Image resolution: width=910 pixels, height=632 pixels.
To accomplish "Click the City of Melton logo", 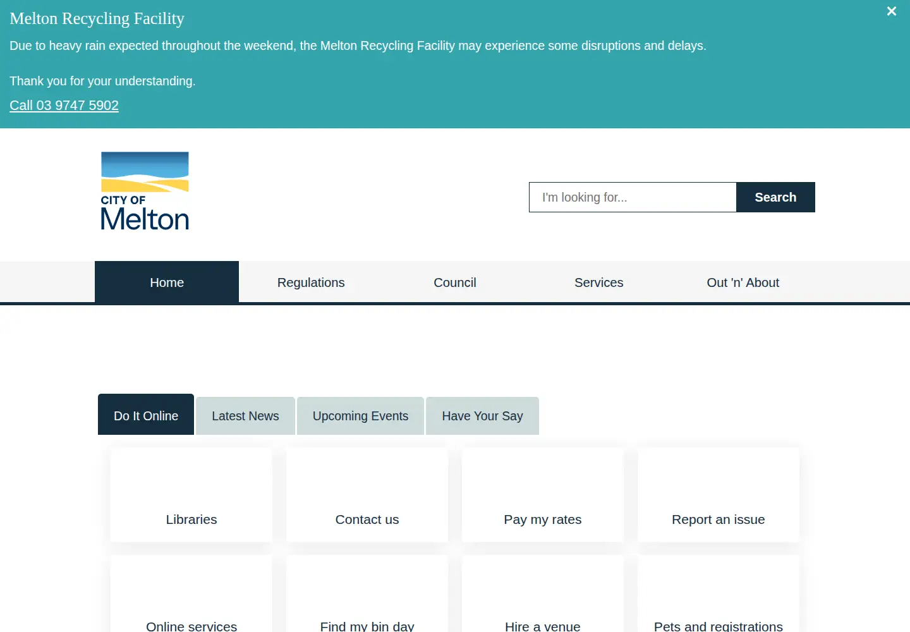I will click(x=145, y=190).
